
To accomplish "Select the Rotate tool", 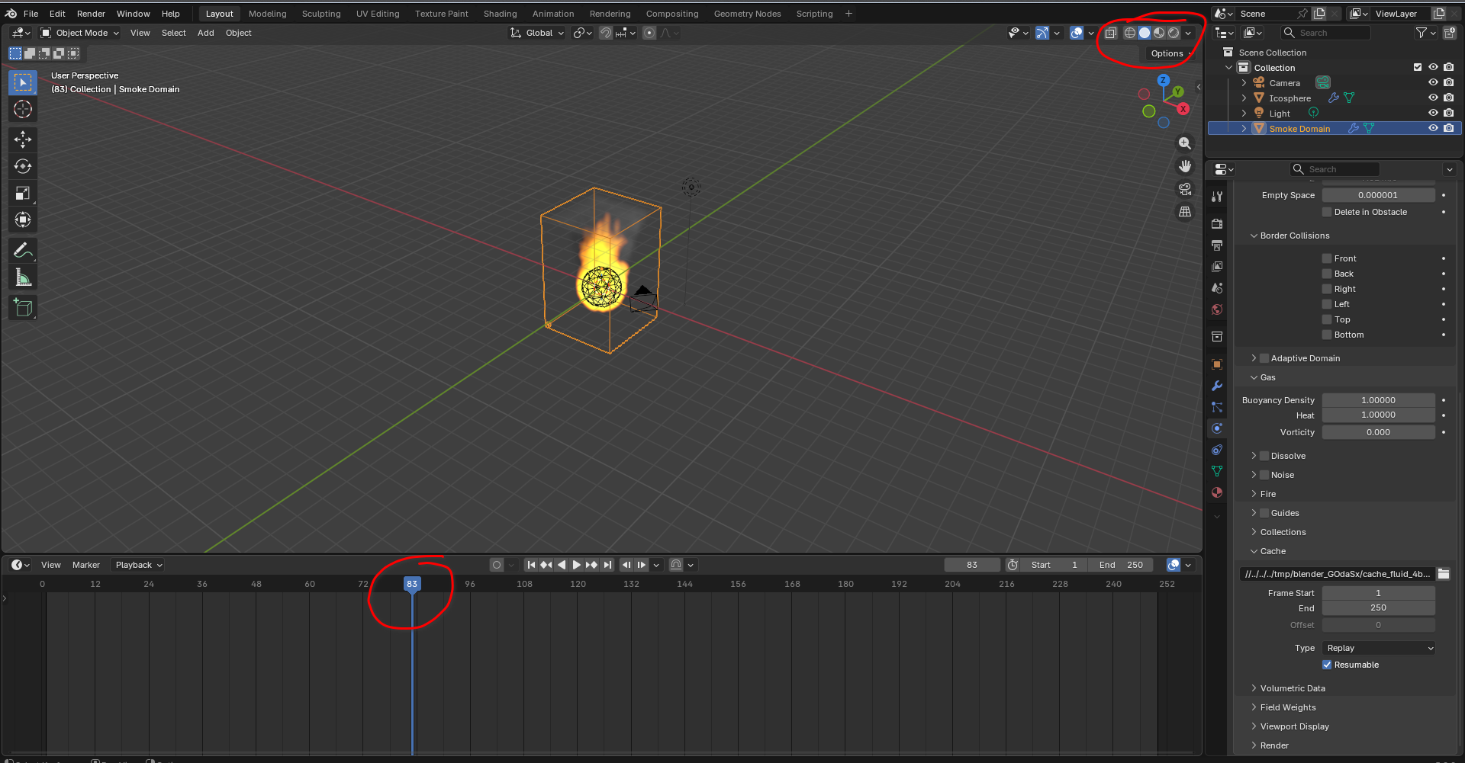I will [x=23, y=166].
